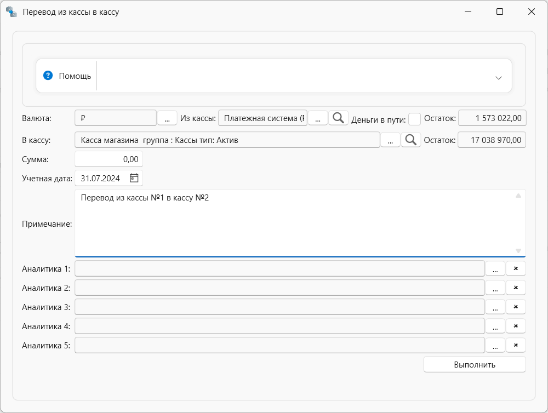Open the calendar picker for Учетная дата

coord(134,178)
